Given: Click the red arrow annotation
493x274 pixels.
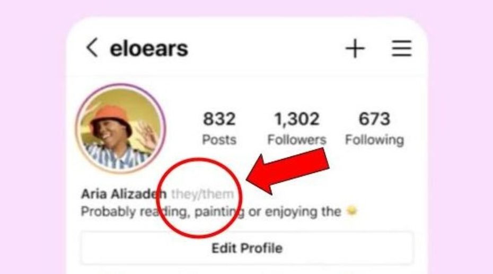Looking at the screenshot, I should [288, 171].
